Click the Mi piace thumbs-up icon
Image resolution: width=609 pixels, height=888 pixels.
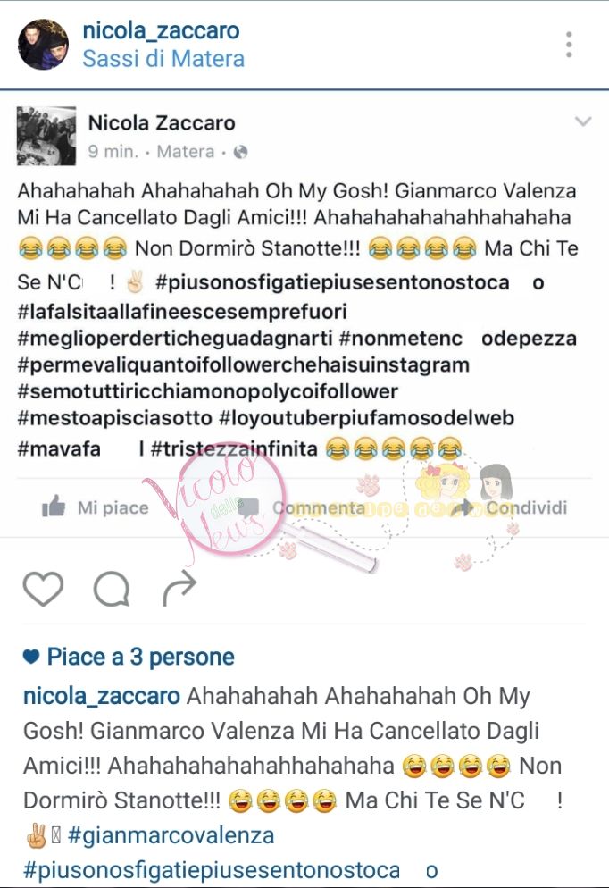pos(54,506)
